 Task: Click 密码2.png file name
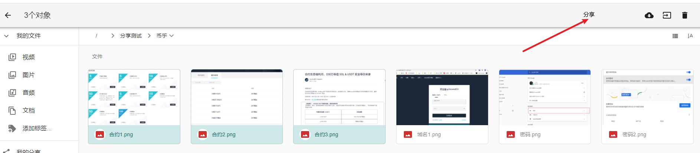634,134
